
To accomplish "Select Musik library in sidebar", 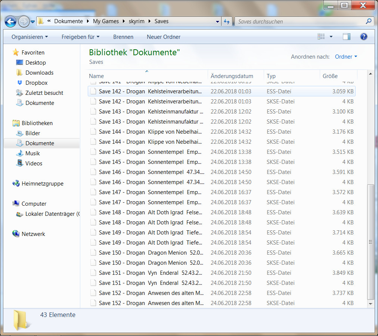I will pos(32,153).
